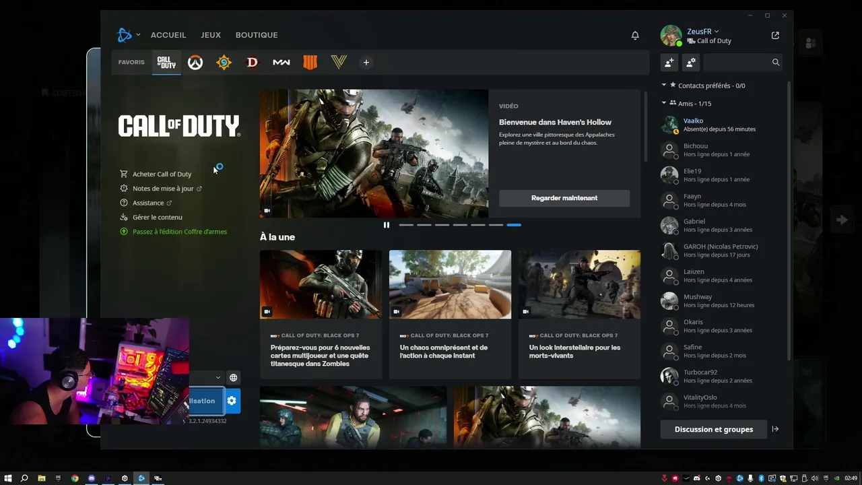
Task: Open the 6 nouvelles cartes multijoueur card
Action: [x=321, y=314]
